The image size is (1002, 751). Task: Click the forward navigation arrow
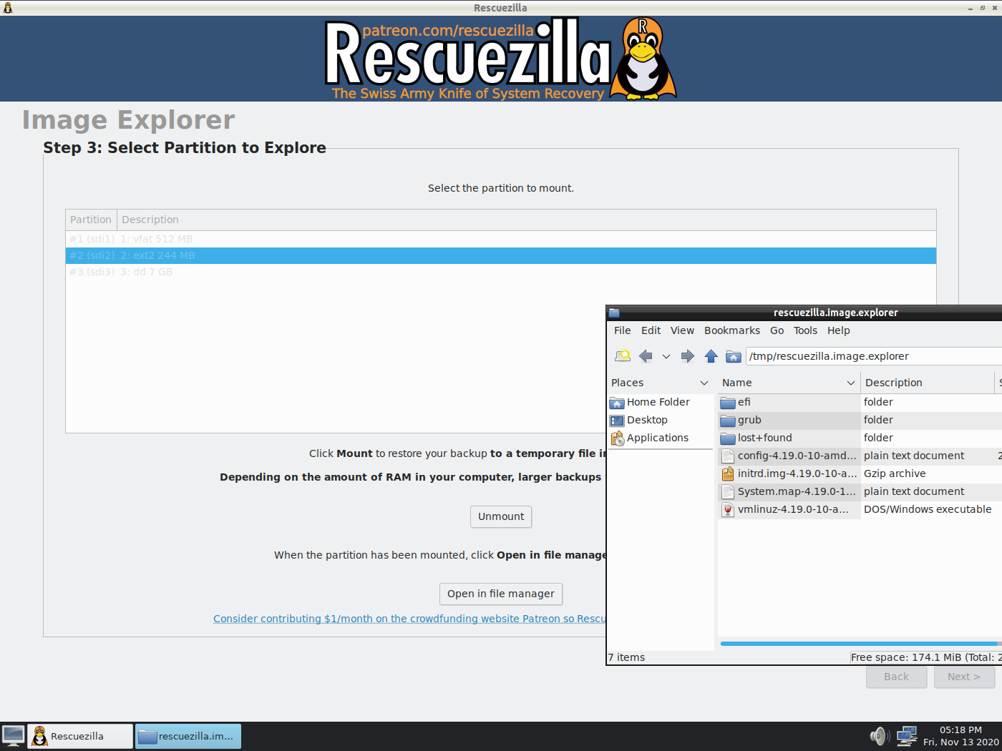(687, 355)
